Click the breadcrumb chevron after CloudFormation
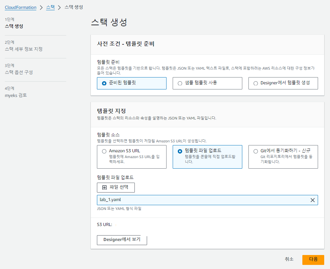Viewport: 330px width, 269px height. coord(41,8)
